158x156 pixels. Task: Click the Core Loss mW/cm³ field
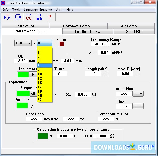(x=34, y=119)
